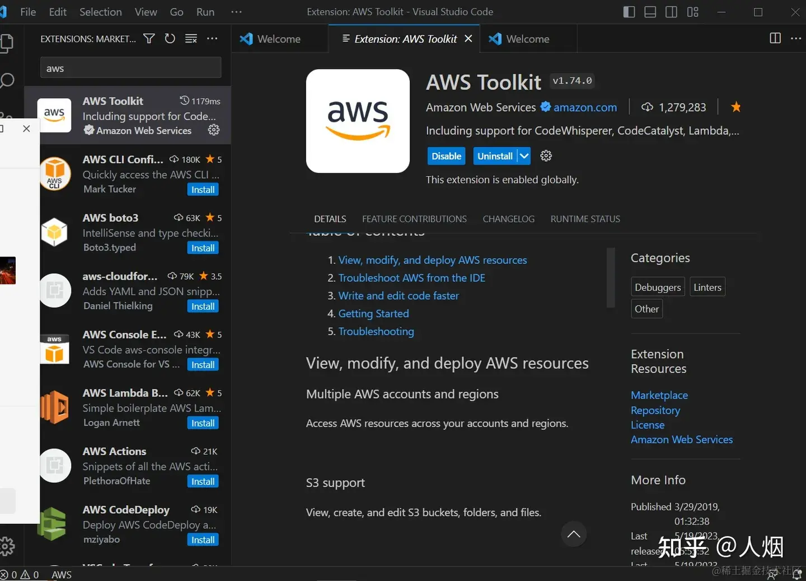Expand the Uninstall dropdown arrow
This screenshot has width=806, height=581.
coord(524,156)
